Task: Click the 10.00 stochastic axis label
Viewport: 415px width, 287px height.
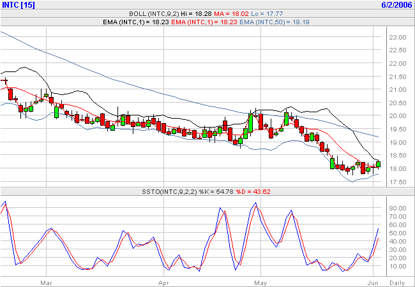Action: coord(398,267)
